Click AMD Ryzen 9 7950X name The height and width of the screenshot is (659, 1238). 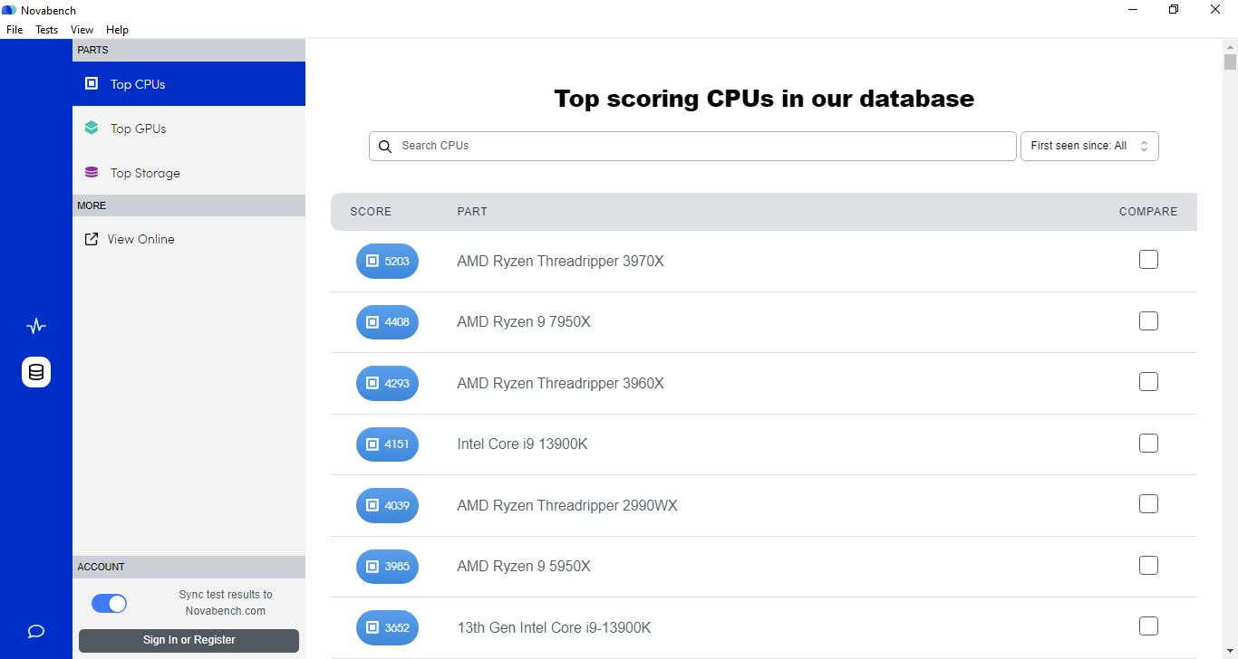tap(524, 321)
